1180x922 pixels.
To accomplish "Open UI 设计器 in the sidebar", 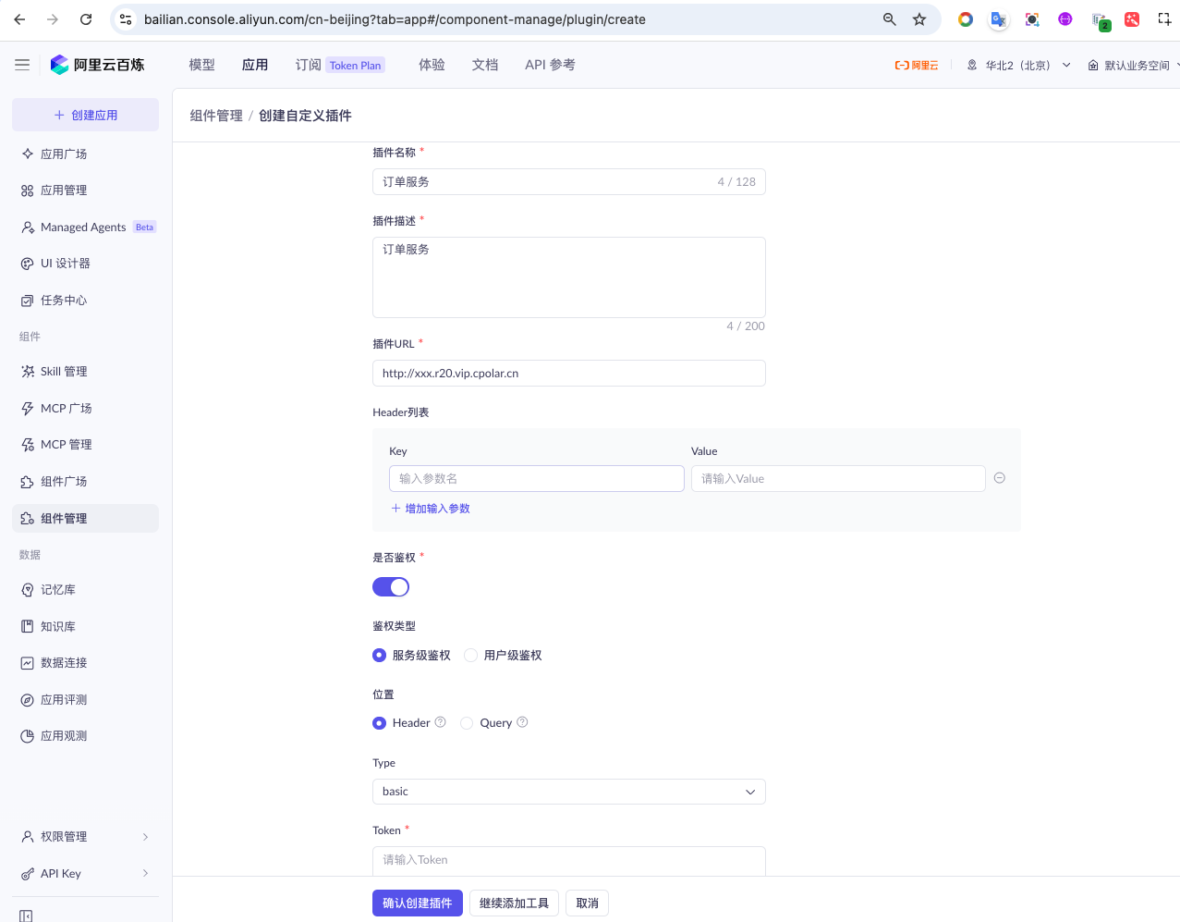I will tap(85, 264).
